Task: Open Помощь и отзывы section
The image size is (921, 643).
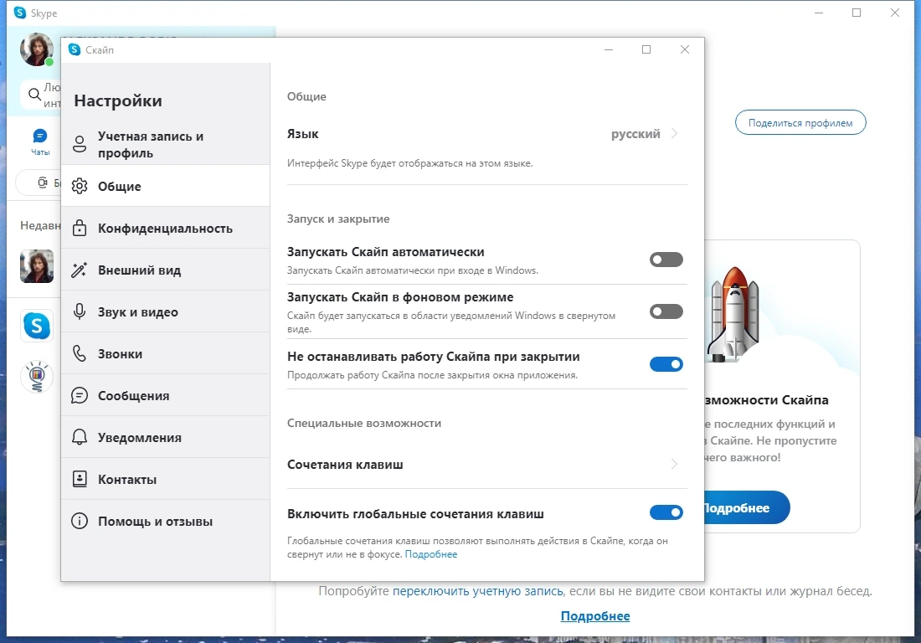Action: click(x=166, y=521)
